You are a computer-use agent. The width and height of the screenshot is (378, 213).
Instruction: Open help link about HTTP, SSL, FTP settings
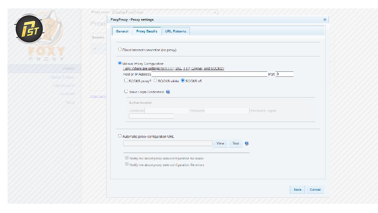174,69
